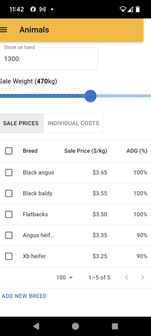This screenshot has width=151, height=336.
Task: Go to next table page arrow
Action: (143, 278)
